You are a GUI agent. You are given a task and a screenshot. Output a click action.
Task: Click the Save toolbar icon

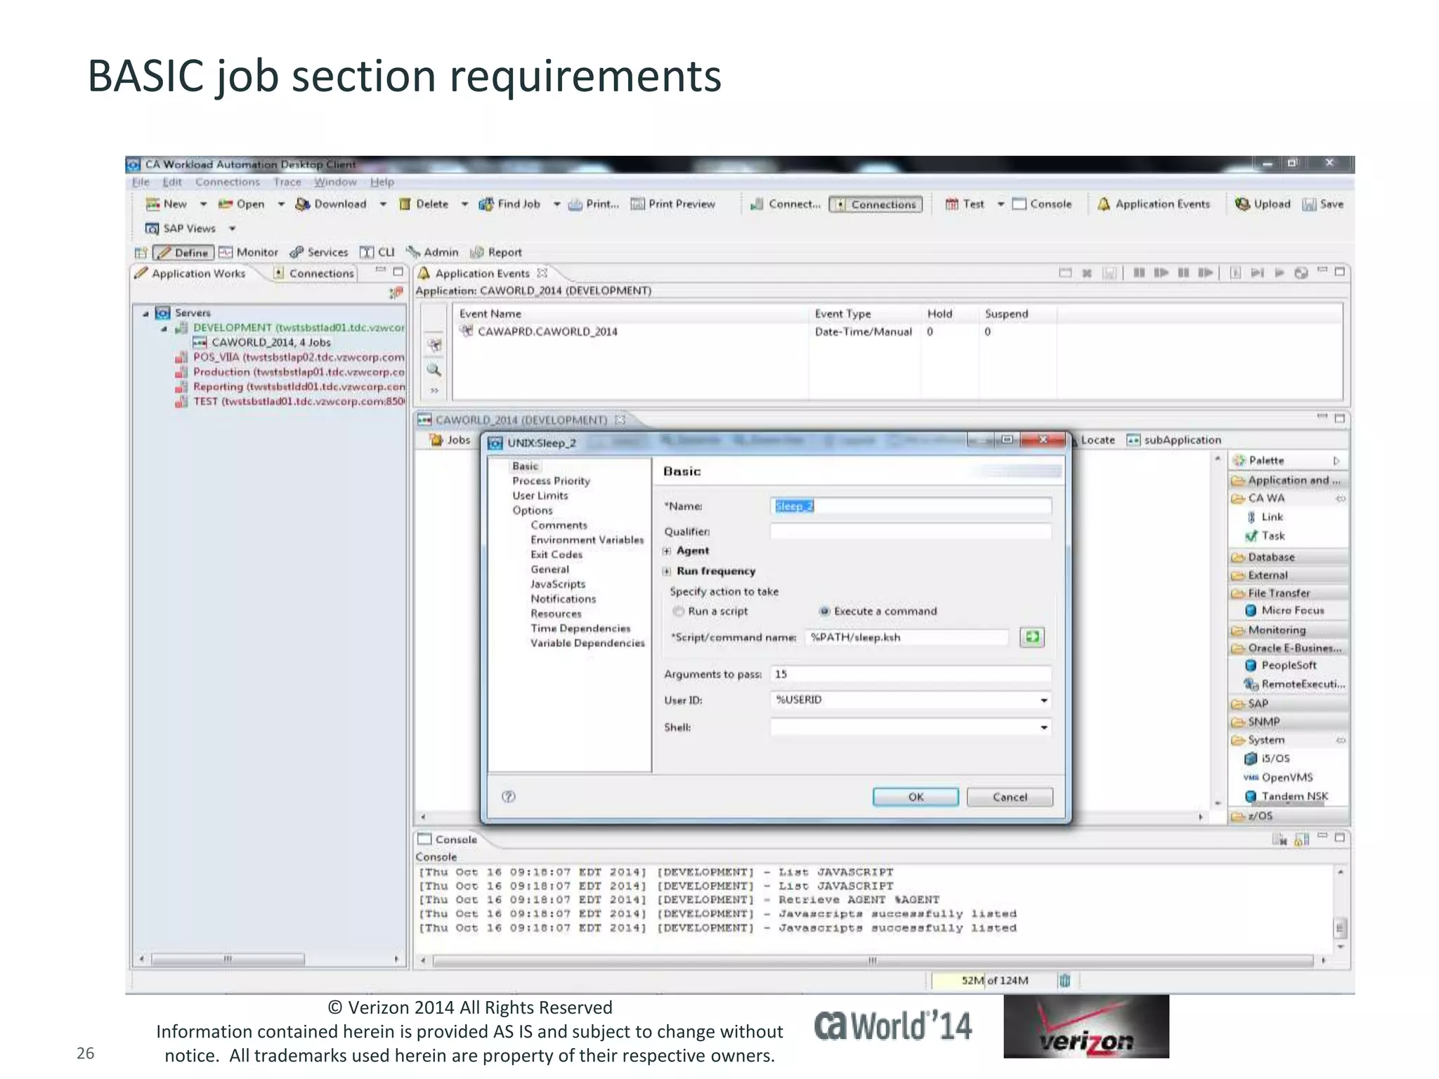(x=1309, y=204)
